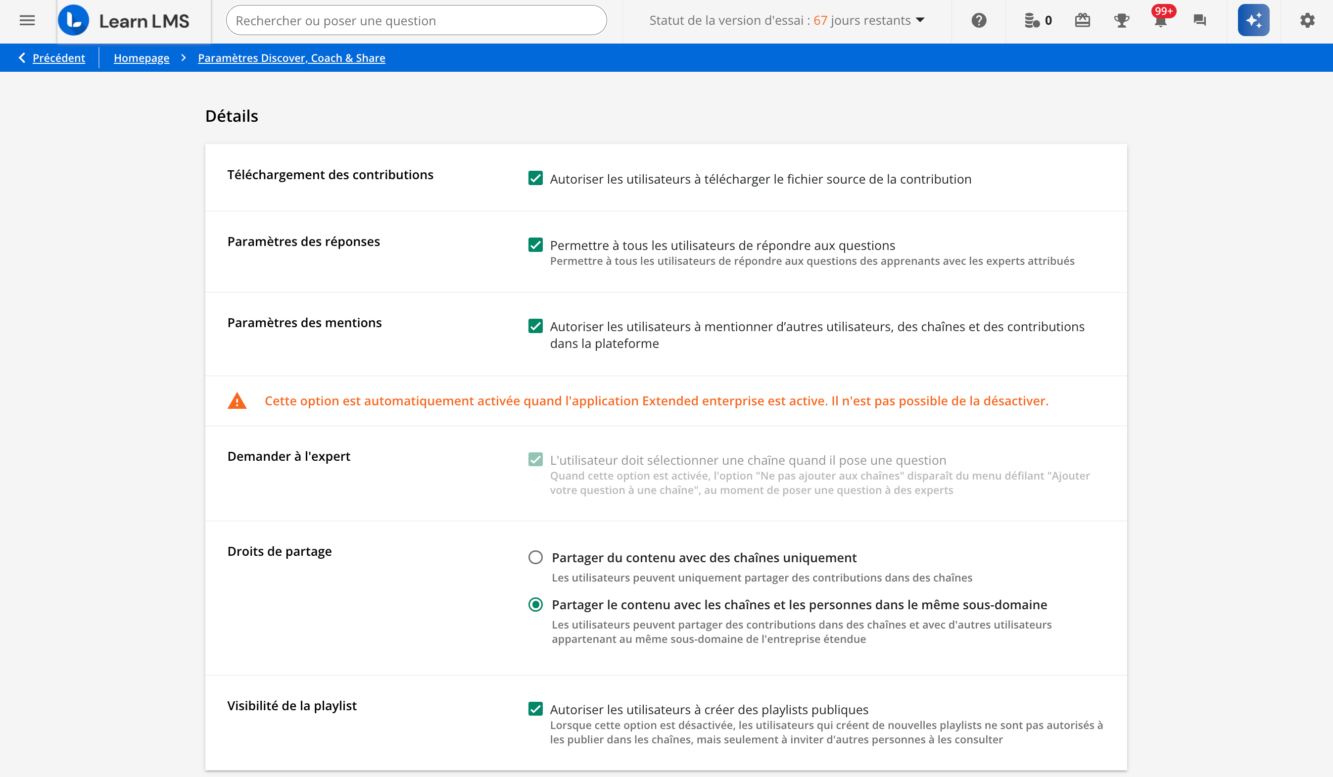Open the hamburger main menu

[x=27, y=21]
